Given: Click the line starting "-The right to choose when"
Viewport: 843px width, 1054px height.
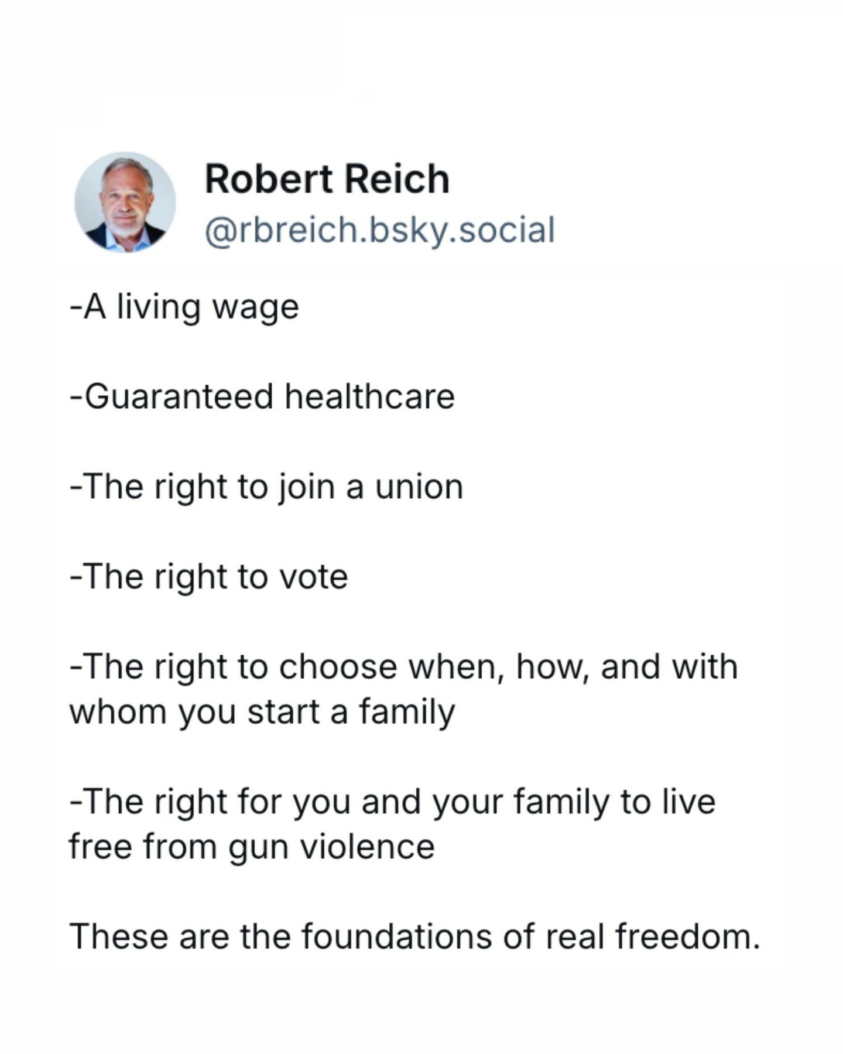Looking at the screenshot, I should (x=403, y=667).
